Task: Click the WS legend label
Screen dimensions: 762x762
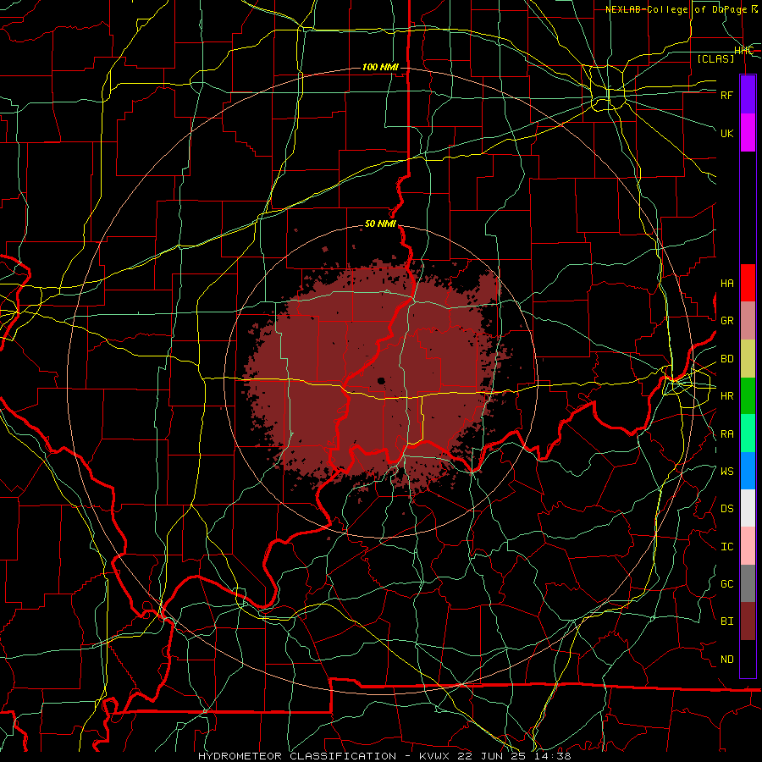Action: click(726, 471)
